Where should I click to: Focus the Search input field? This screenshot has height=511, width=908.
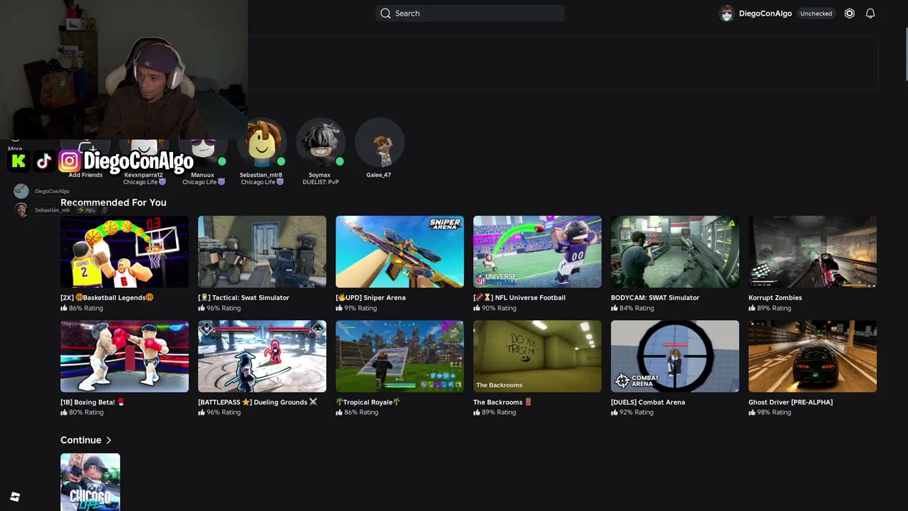pyautogui.click(x=470, y=13)
